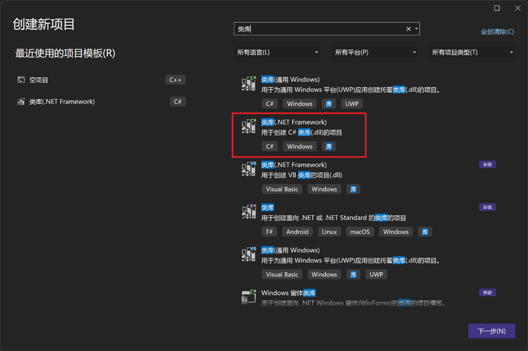Click the Windows 窗体类库 template icon
Viewport: 528px width, 351px height.
(248, 297)
